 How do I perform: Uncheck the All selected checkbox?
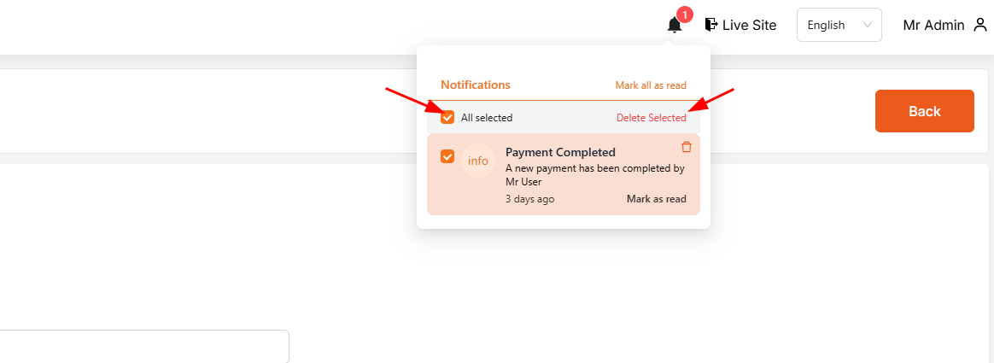point(447,118)
